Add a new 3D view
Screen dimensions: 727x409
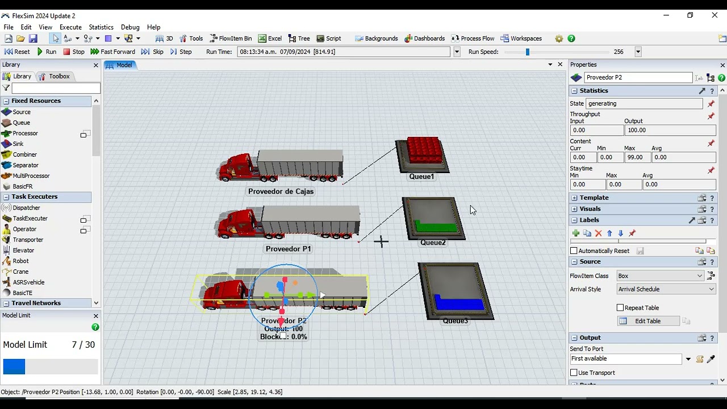(x=164, y=39)
